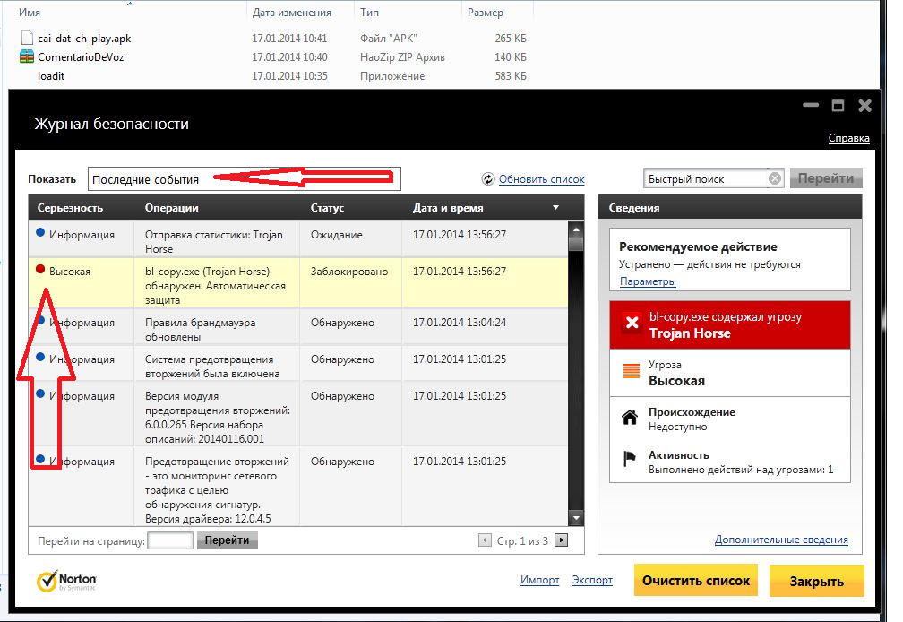Image resolution: width=903 pixels, height=622 pixels.
Task: Sort explorer files by Размер column
Action: pos(485,12)
